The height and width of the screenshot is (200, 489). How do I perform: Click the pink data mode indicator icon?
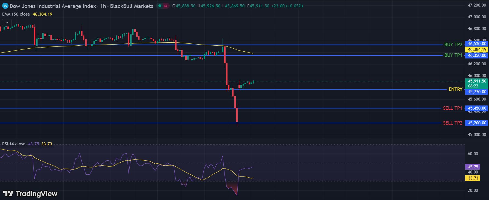pyautogui.click(x=166, y=6)
